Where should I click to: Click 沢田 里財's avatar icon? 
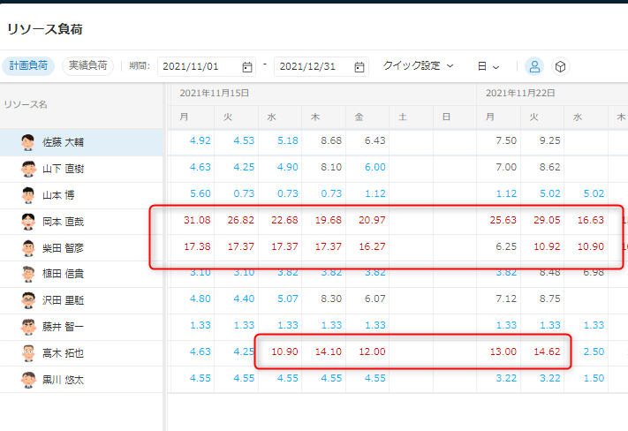point(27,300)
